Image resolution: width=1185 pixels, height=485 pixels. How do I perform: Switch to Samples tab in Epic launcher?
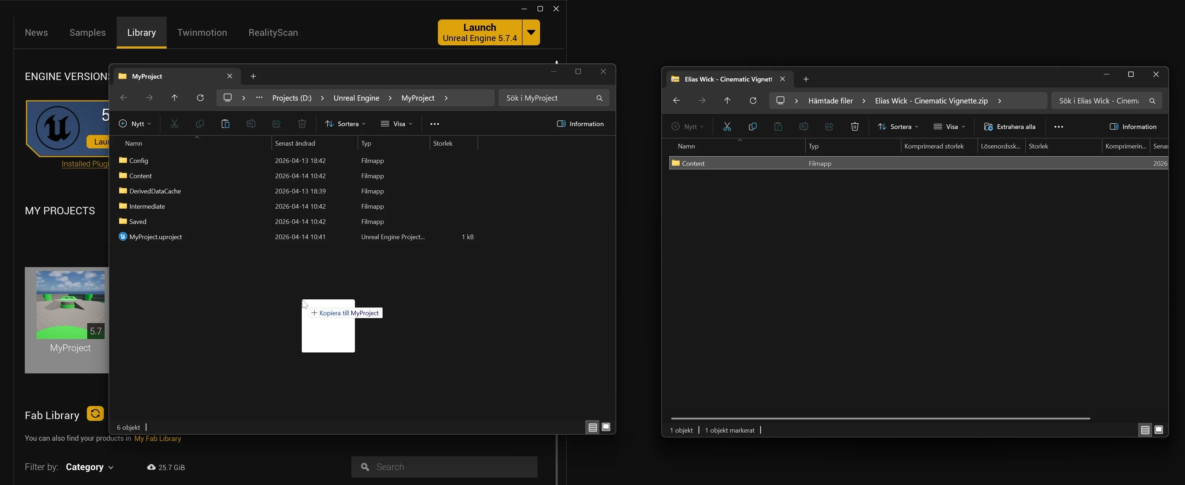coord(87,33)
